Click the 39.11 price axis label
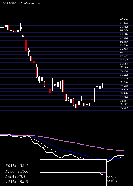Screen dimensions: 133x186 point(123,64)
